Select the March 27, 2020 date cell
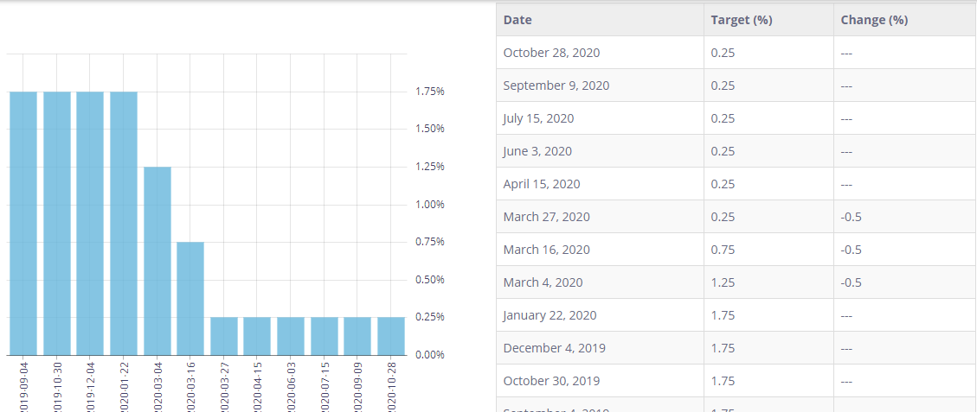Viewport: 977px width, 412px height. click(x=546, y=217)
